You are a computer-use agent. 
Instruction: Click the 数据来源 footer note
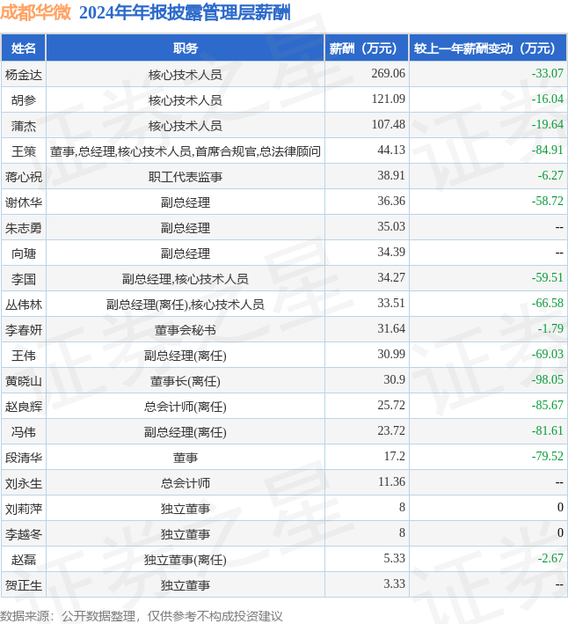pos(141,616)
